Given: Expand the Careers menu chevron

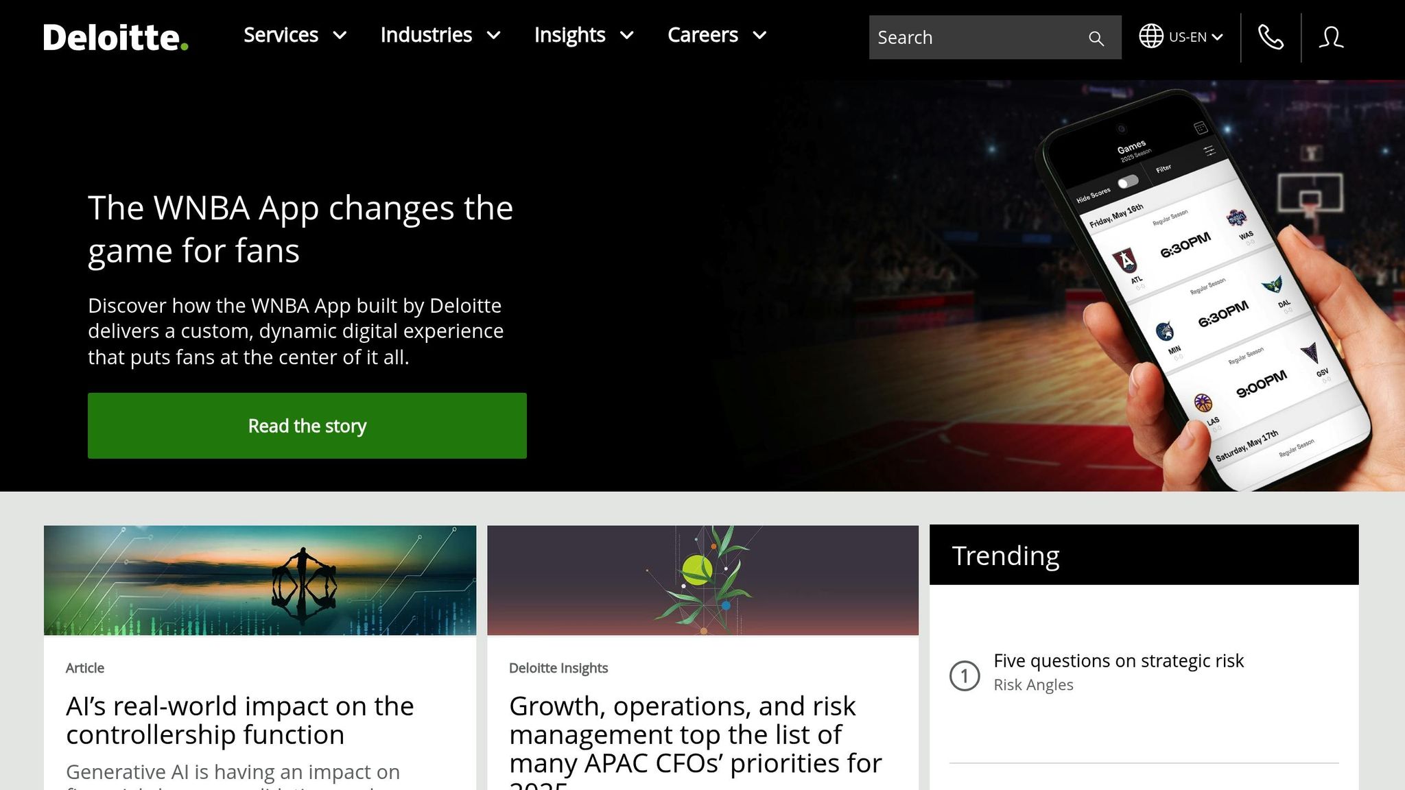Looking at the screenshot, I should [759, 36].
